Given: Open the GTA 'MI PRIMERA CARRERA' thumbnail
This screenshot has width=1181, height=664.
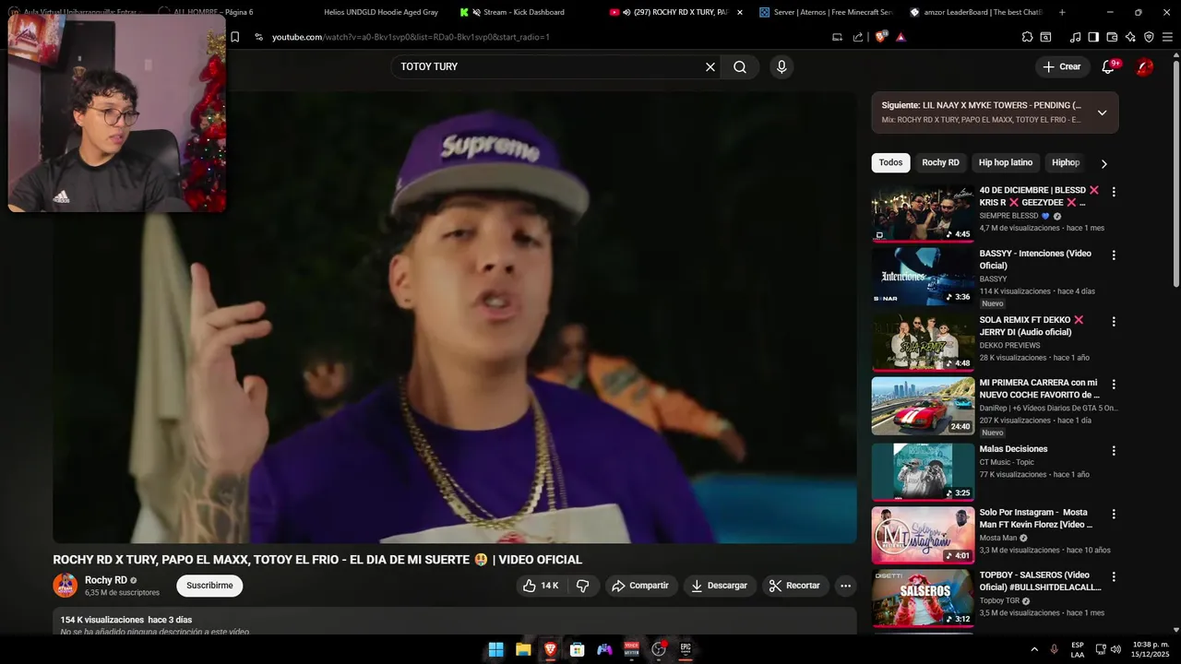Looking at the screenshot, I should point(923,406).
